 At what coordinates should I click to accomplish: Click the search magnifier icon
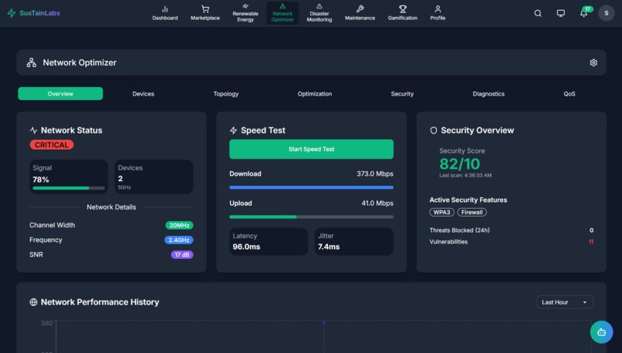(x=538, y=13)
